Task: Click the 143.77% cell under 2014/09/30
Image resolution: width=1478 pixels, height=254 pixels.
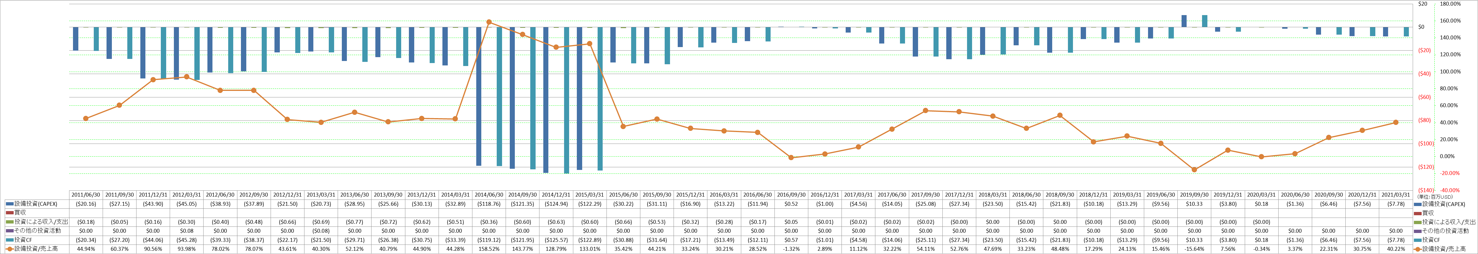Action: coord(523,249)
